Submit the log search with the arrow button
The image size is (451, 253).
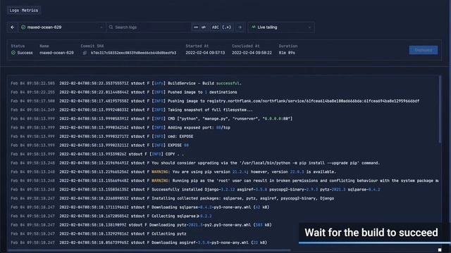pos(240,27)
